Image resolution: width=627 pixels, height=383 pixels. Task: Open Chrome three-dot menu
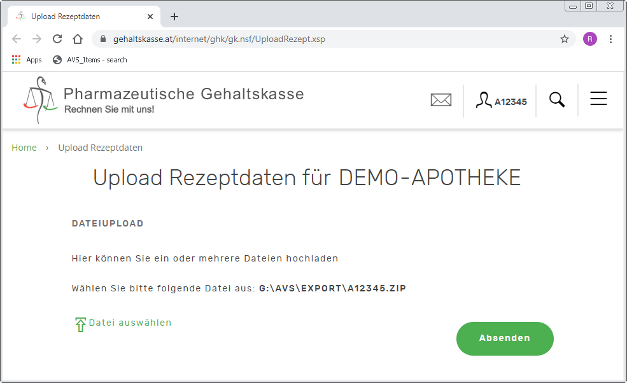coord(610,39)
